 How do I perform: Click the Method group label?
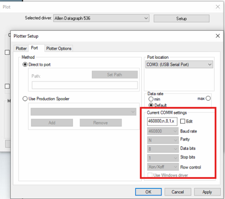point(28,57)
